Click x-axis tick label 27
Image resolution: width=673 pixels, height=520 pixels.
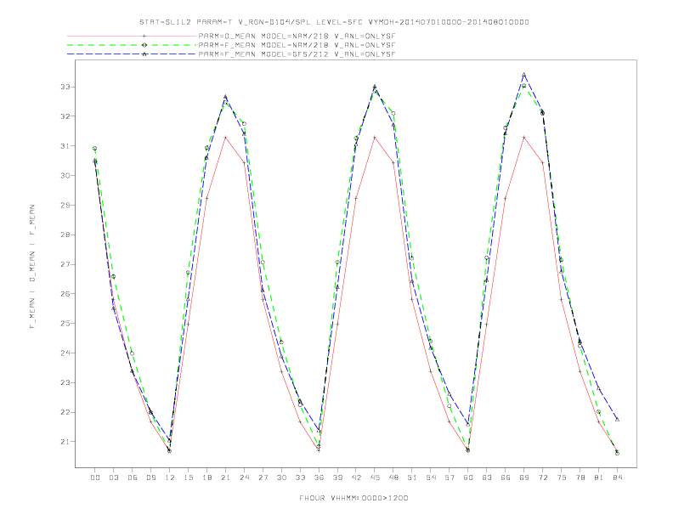coord(263,478)
